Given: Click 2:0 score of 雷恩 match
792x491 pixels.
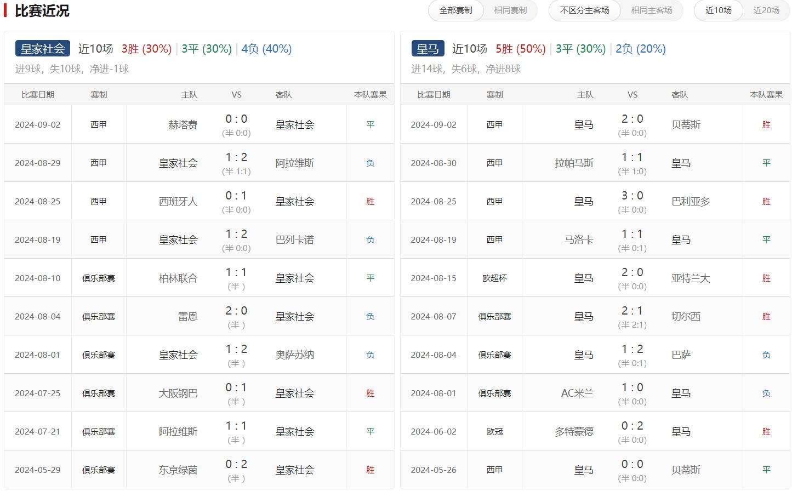Looking at the screenshot, I should point(236,311).
